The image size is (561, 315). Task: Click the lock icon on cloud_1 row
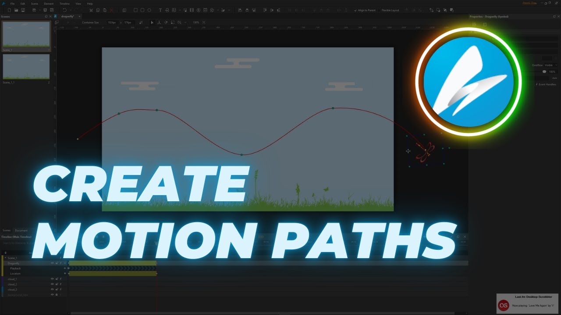(57, 279)
